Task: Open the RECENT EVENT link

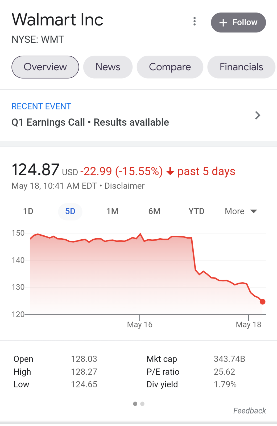Action: click(x=41, y=106)
